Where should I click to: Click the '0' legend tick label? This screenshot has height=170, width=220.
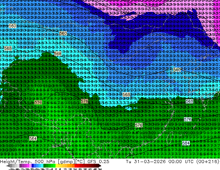(x=56, y=169)
